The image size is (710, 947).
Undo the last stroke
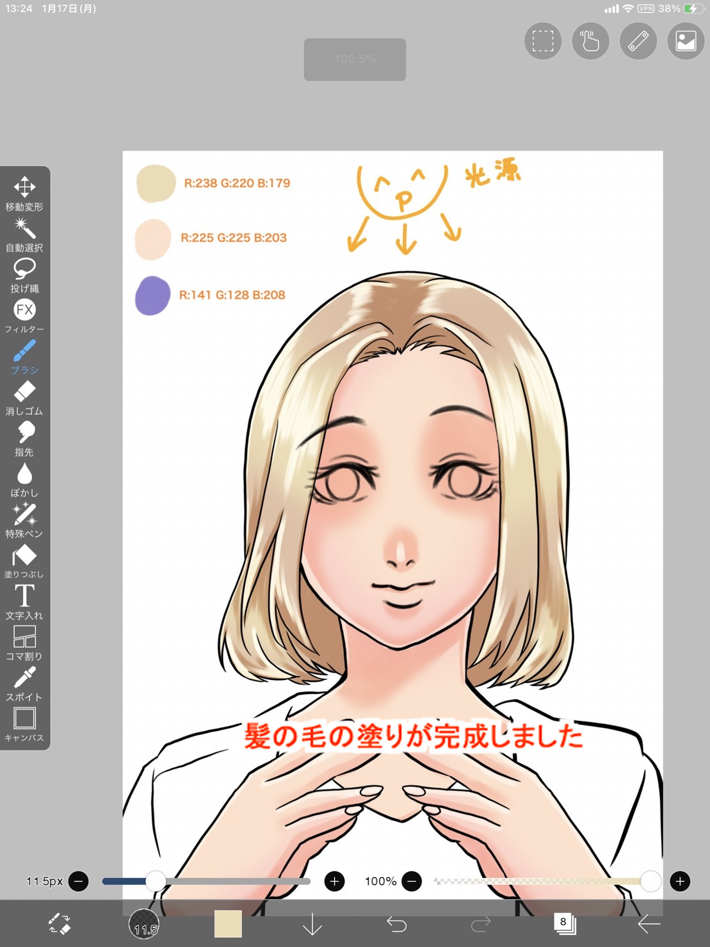point(397,924)
